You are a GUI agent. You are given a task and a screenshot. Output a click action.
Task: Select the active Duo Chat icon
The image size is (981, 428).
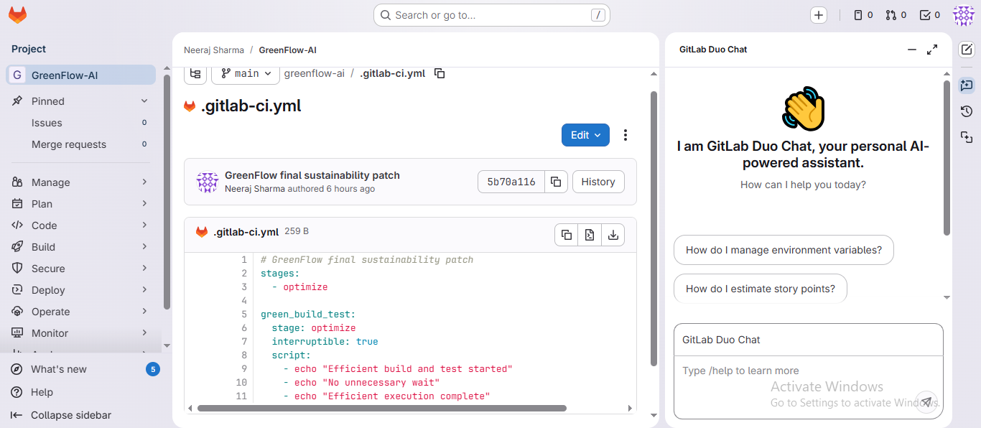click(967, 85)
